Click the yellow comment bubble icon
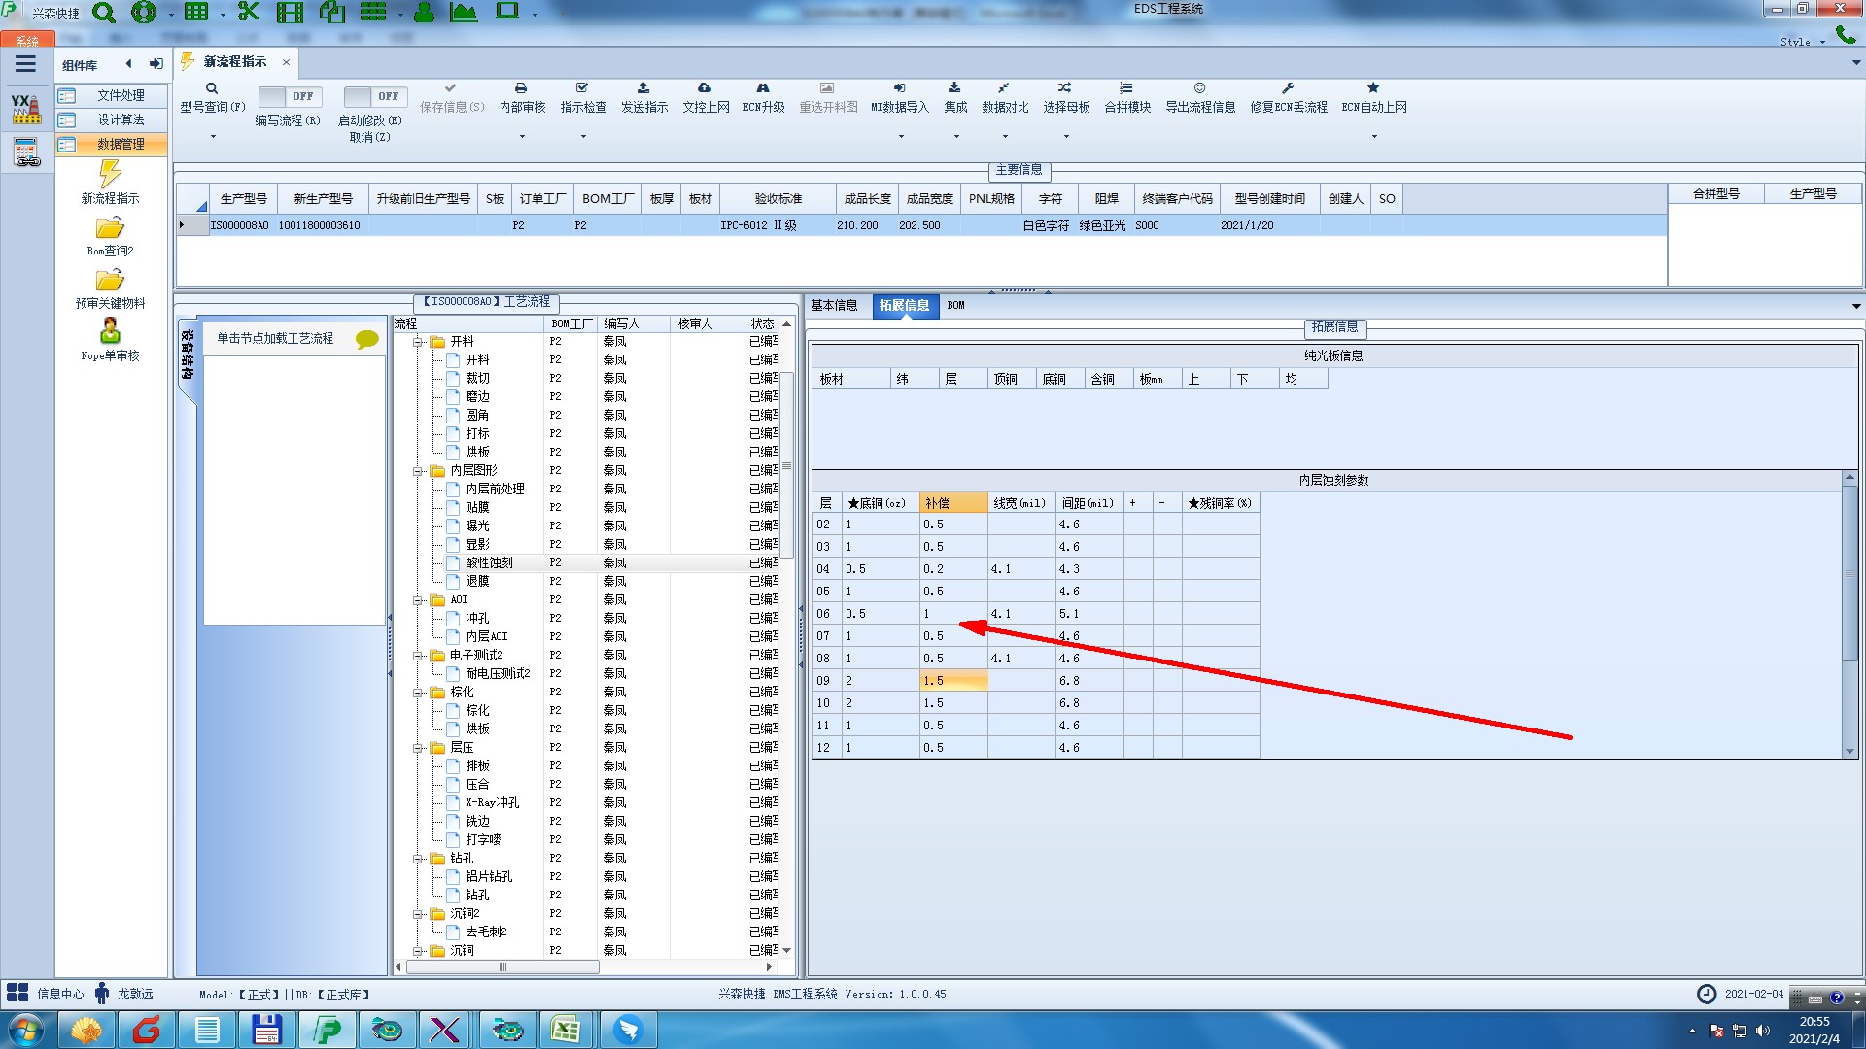 (367, 339)
